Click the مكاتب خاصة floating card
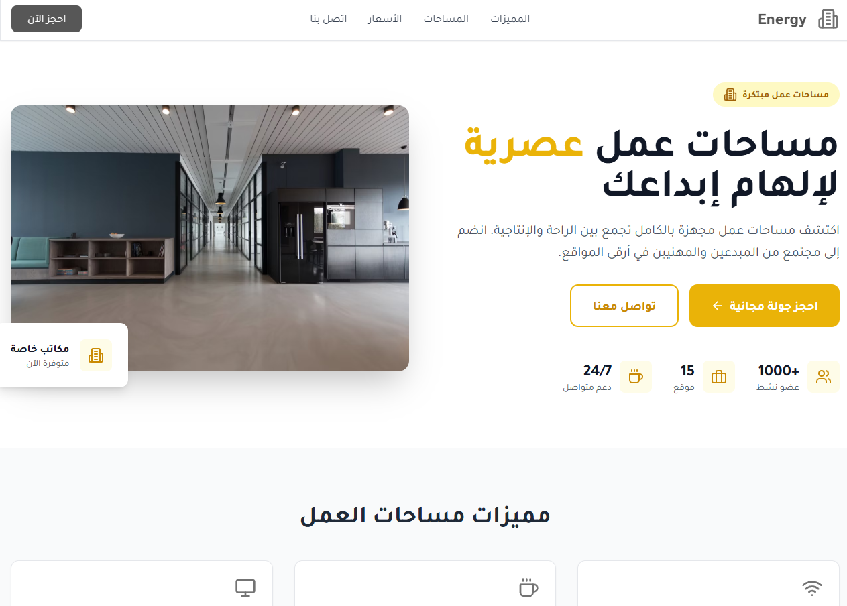 pyautogui.click(x=62, y=355)
